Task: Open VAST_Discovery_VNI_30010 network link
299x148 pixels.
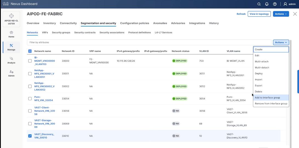Action: pyautogui.click(x=44, y=136)
